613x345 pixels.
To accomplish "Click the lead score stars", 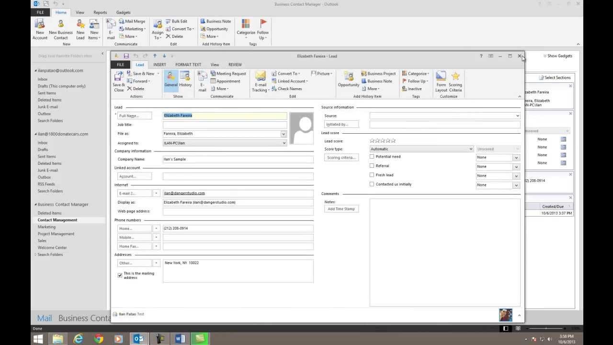I will (x=383, y=140).
